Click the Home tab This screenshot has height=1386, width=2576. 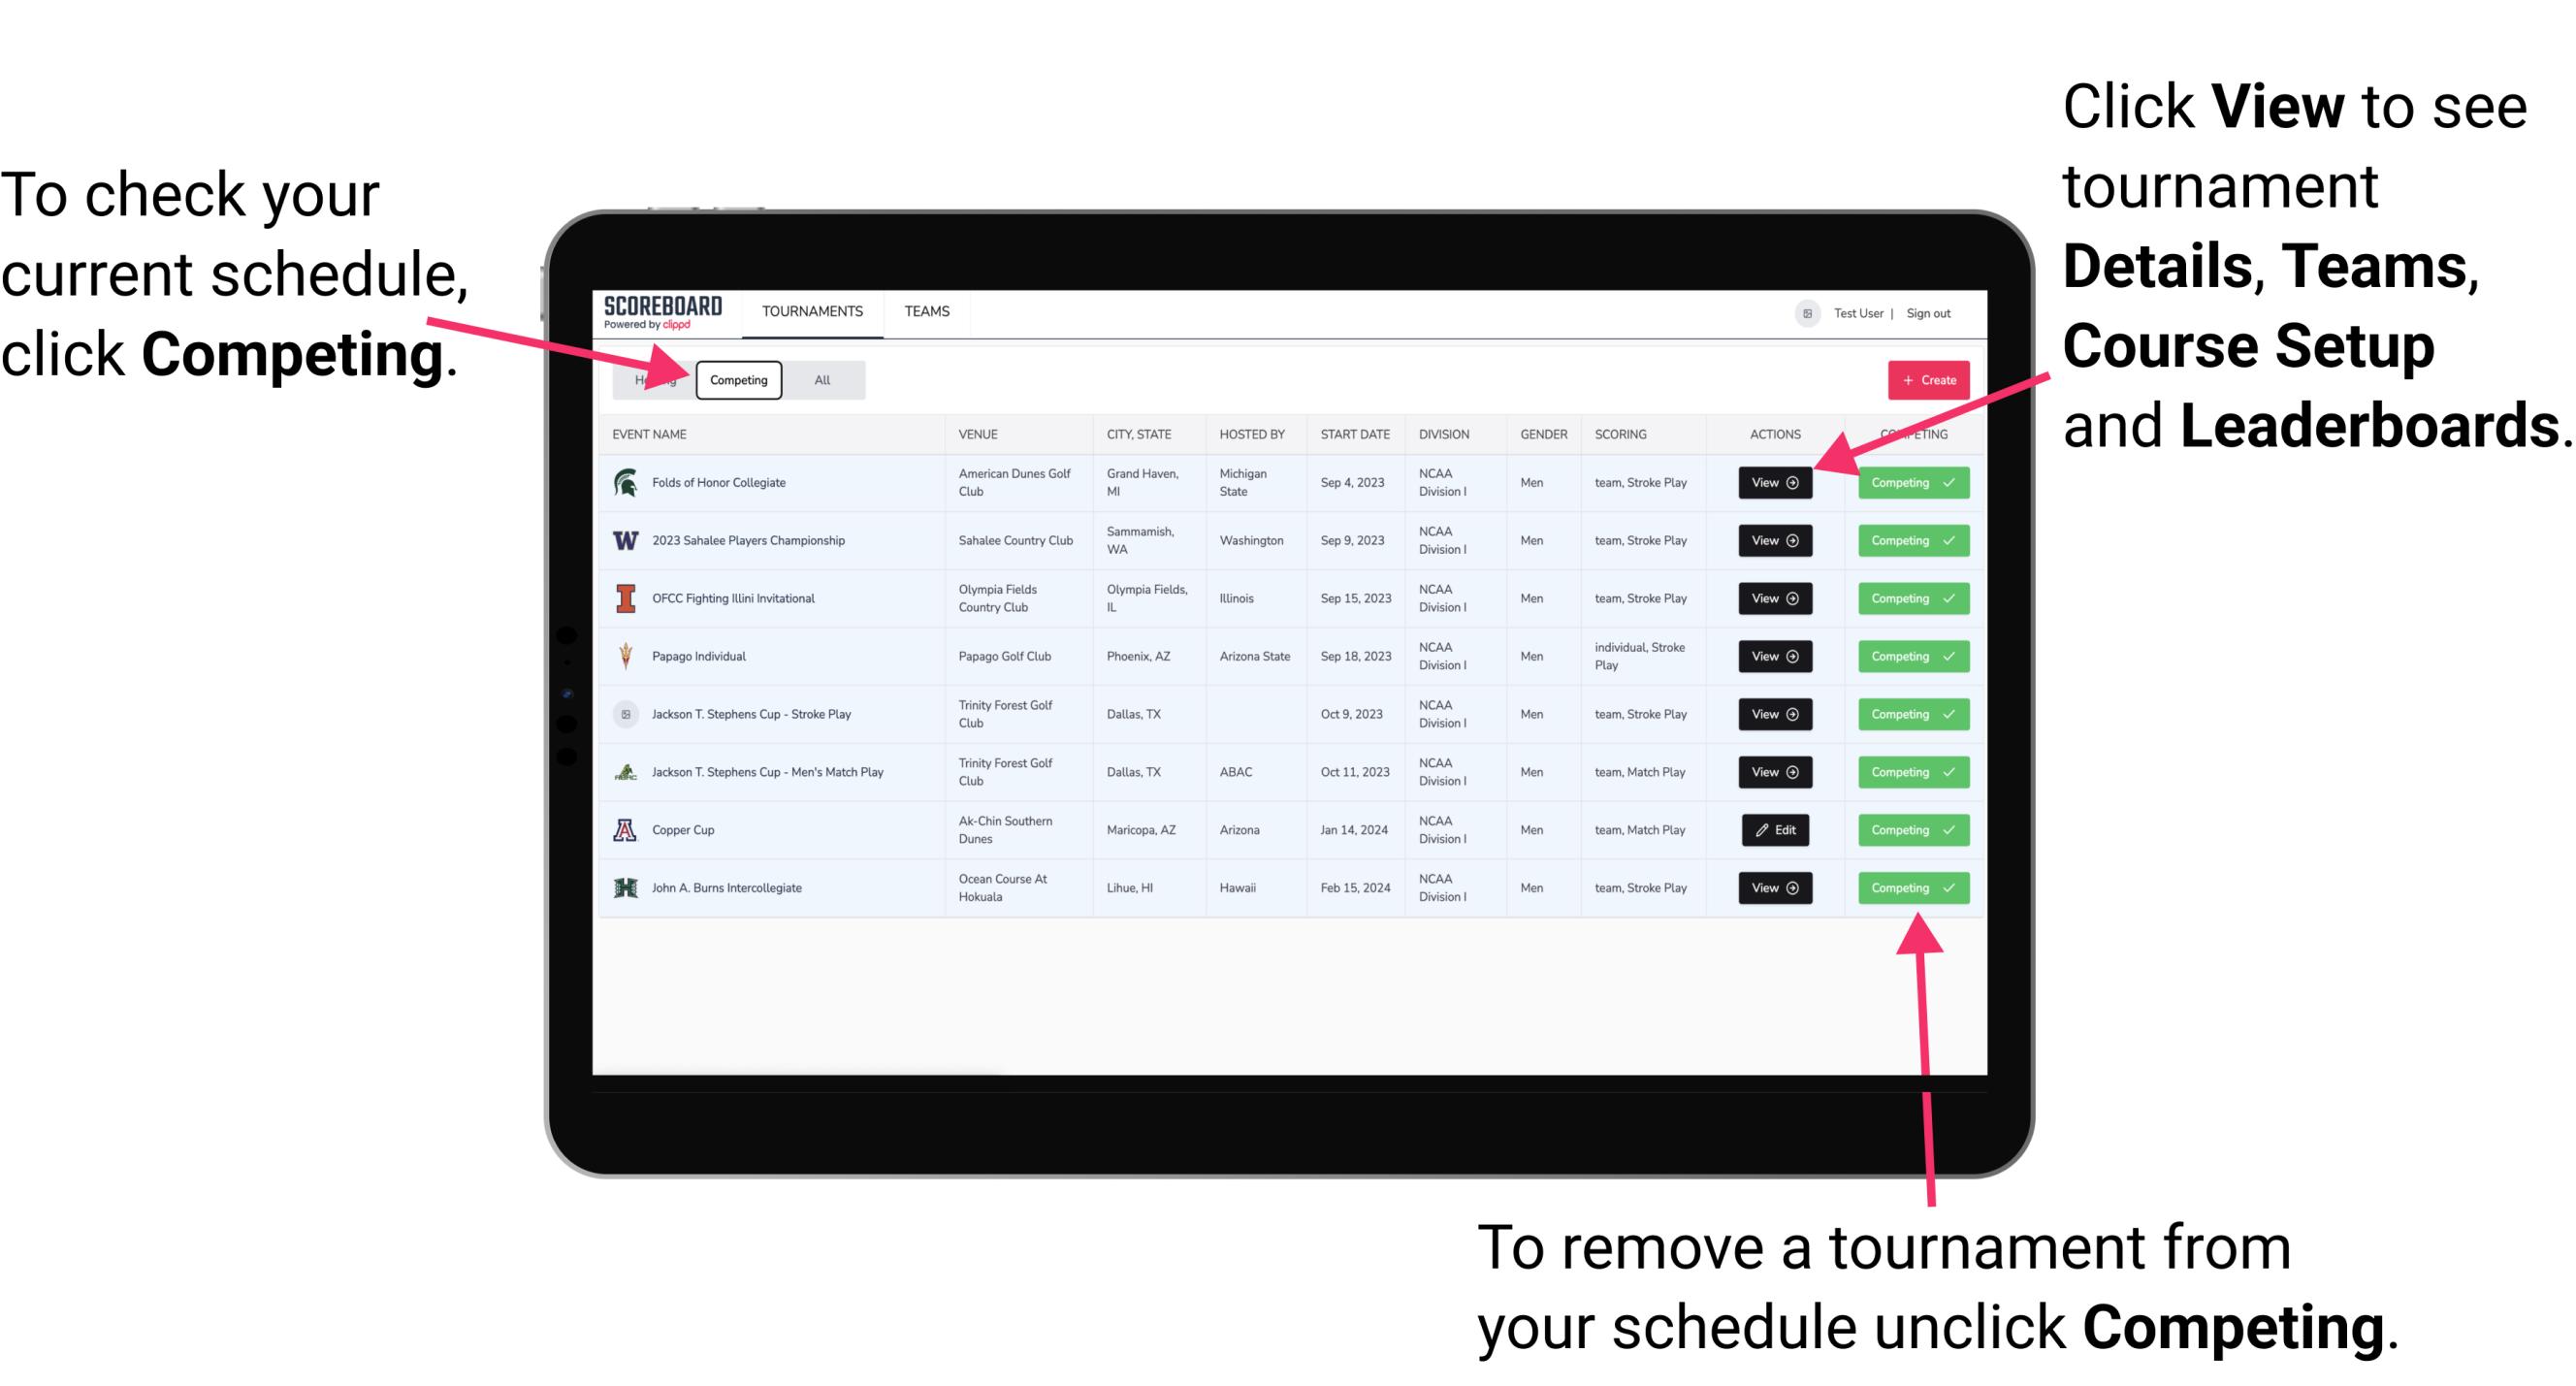[652, 379]
